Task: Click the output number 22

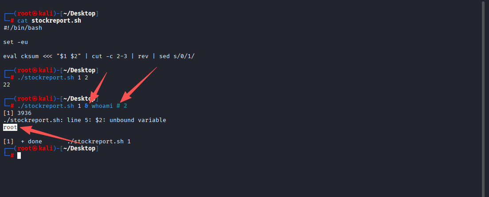Action: click(x=7, y=84)
